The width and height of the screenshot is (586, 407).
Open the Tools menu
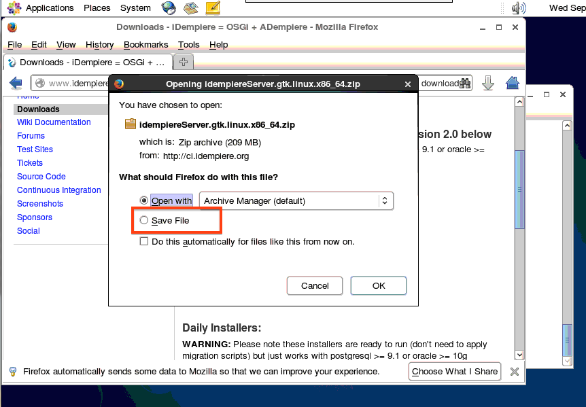[x=189, y=45]
